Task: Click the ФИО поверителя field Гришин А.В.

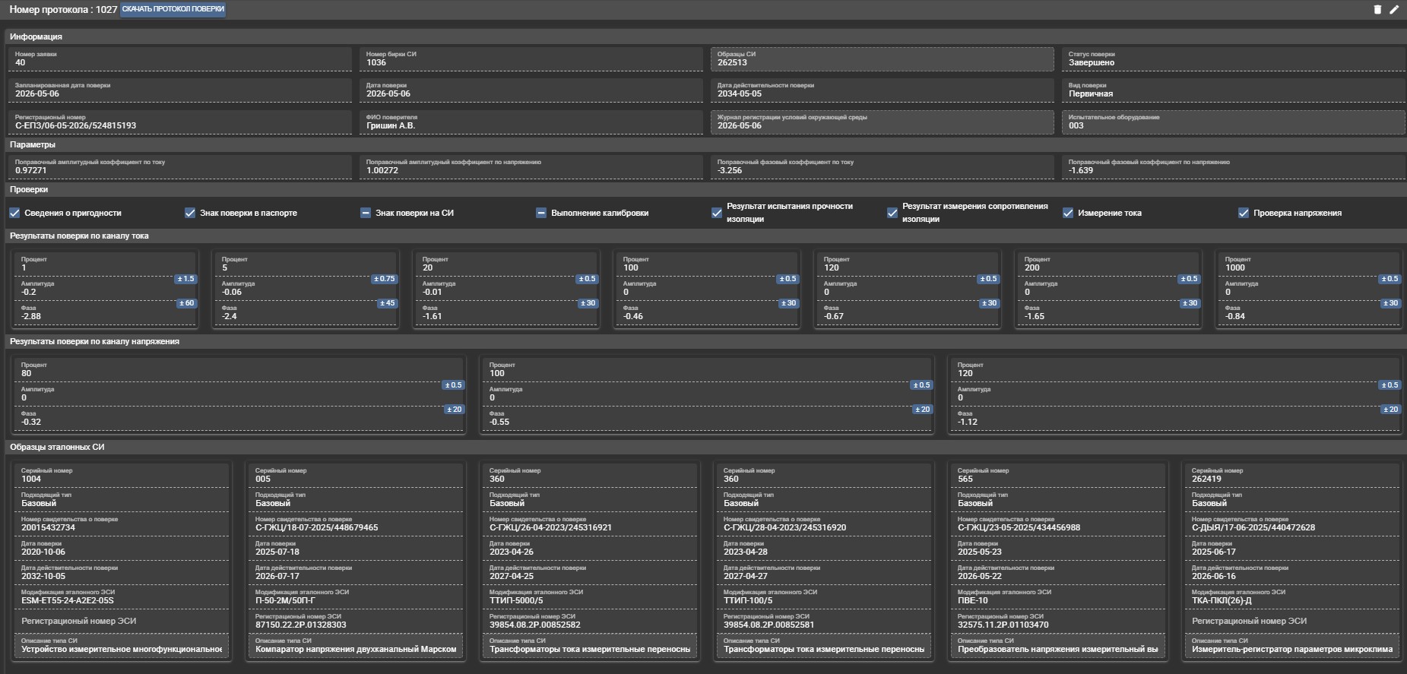Action: point(531,122)
